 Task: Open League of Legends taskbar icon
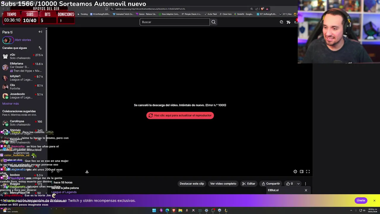226,210
